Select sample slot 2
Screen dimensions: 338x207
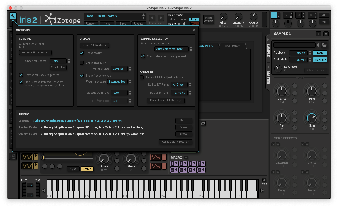[x=286, y=15]
